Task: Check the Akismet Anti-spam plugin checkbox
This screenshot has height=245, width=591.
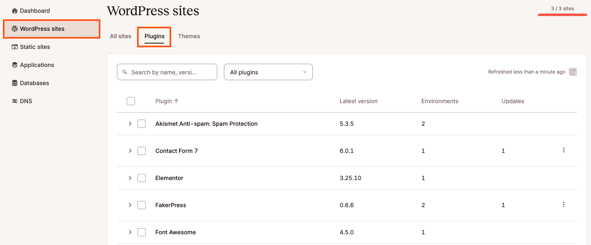Action: coord(142,124)
